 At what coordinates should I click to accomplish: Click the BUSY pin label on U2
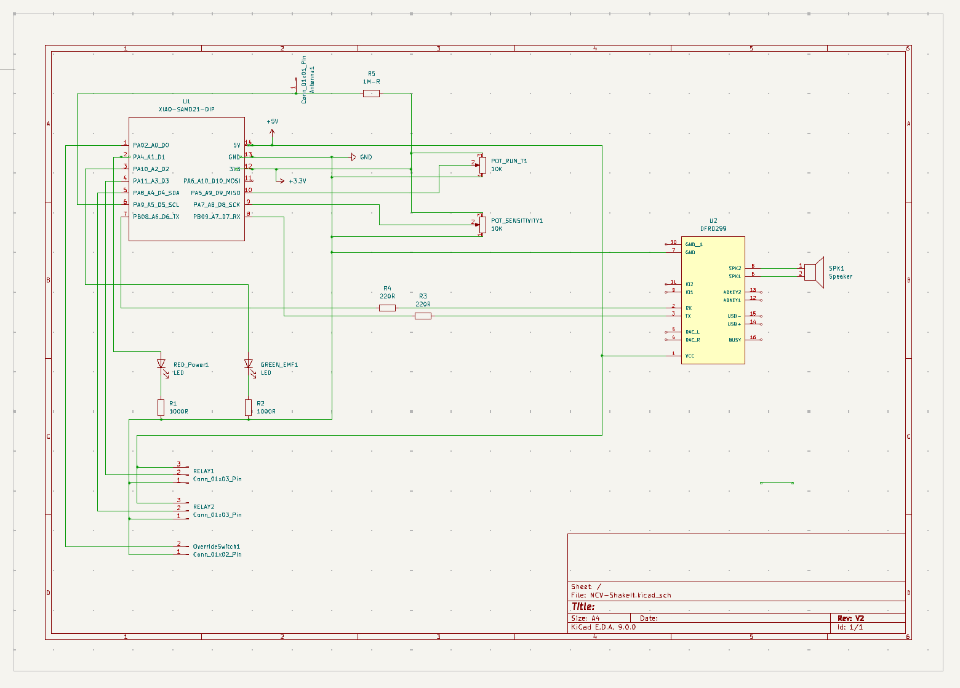point(735,340)
